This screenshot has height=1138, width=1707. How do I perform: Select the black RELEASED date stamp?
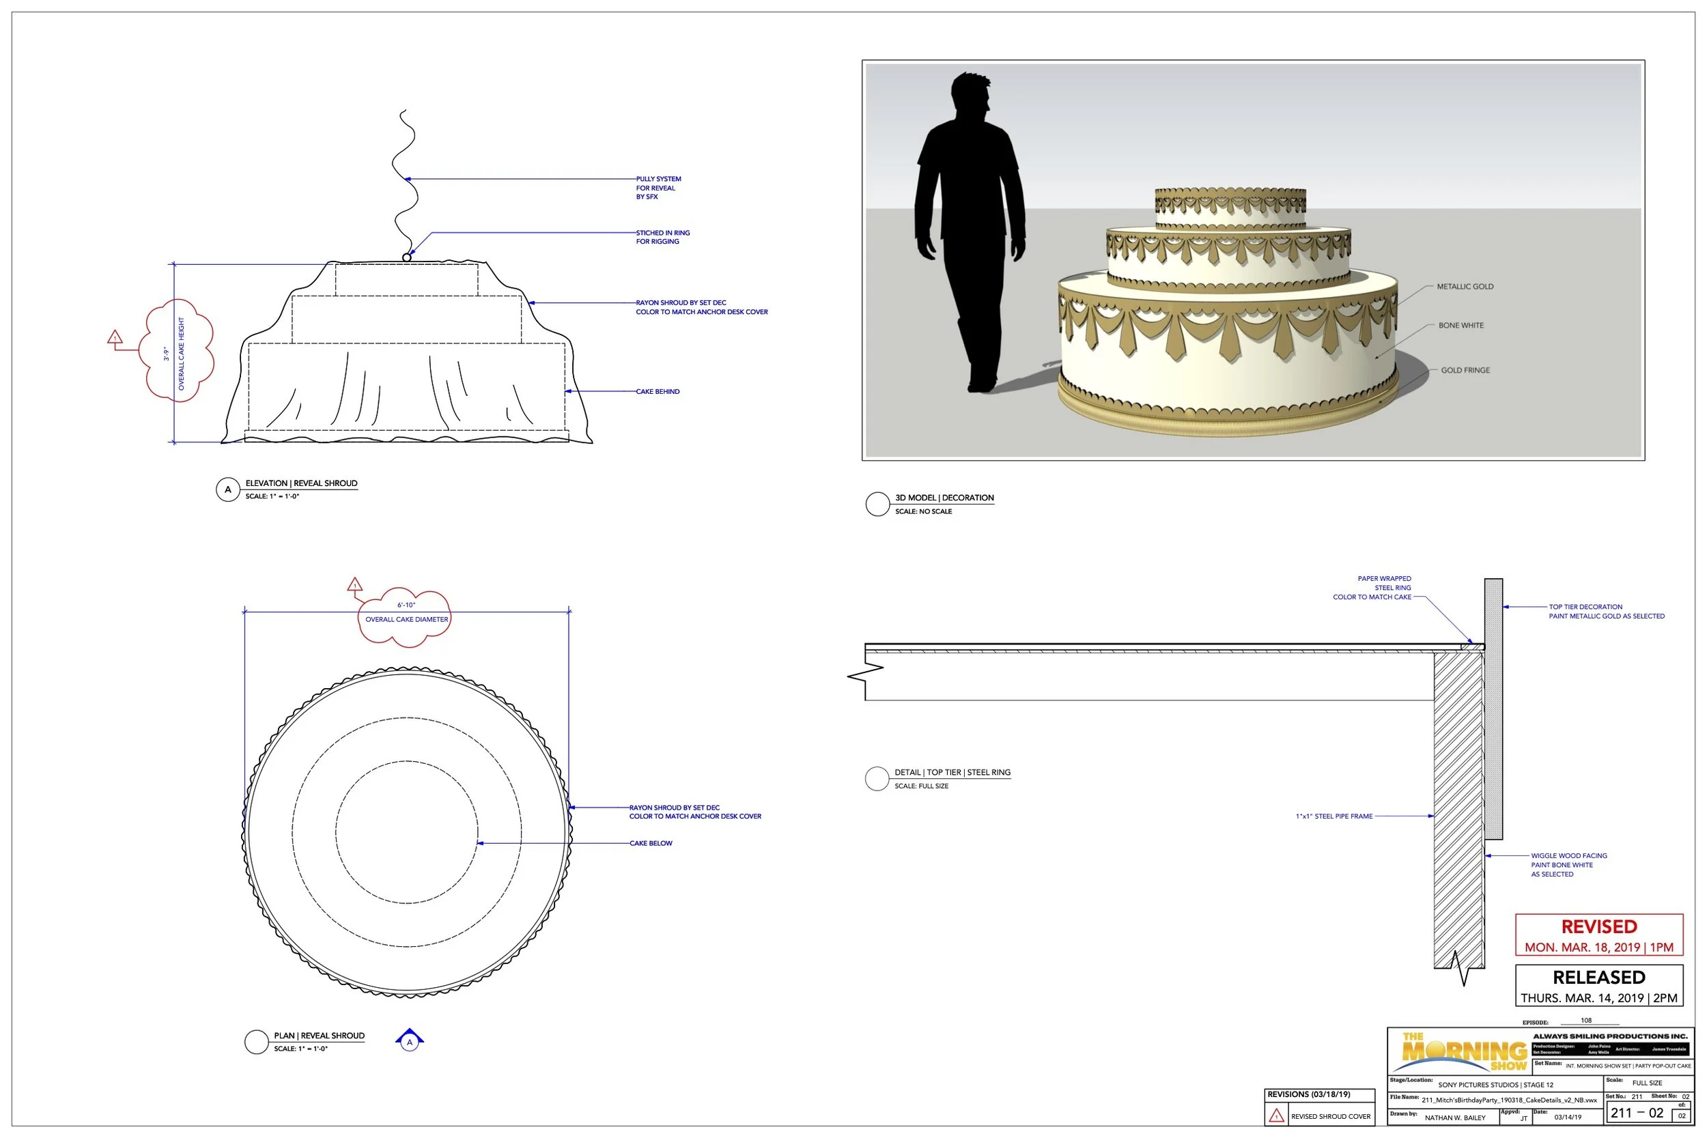point(1599,985)
